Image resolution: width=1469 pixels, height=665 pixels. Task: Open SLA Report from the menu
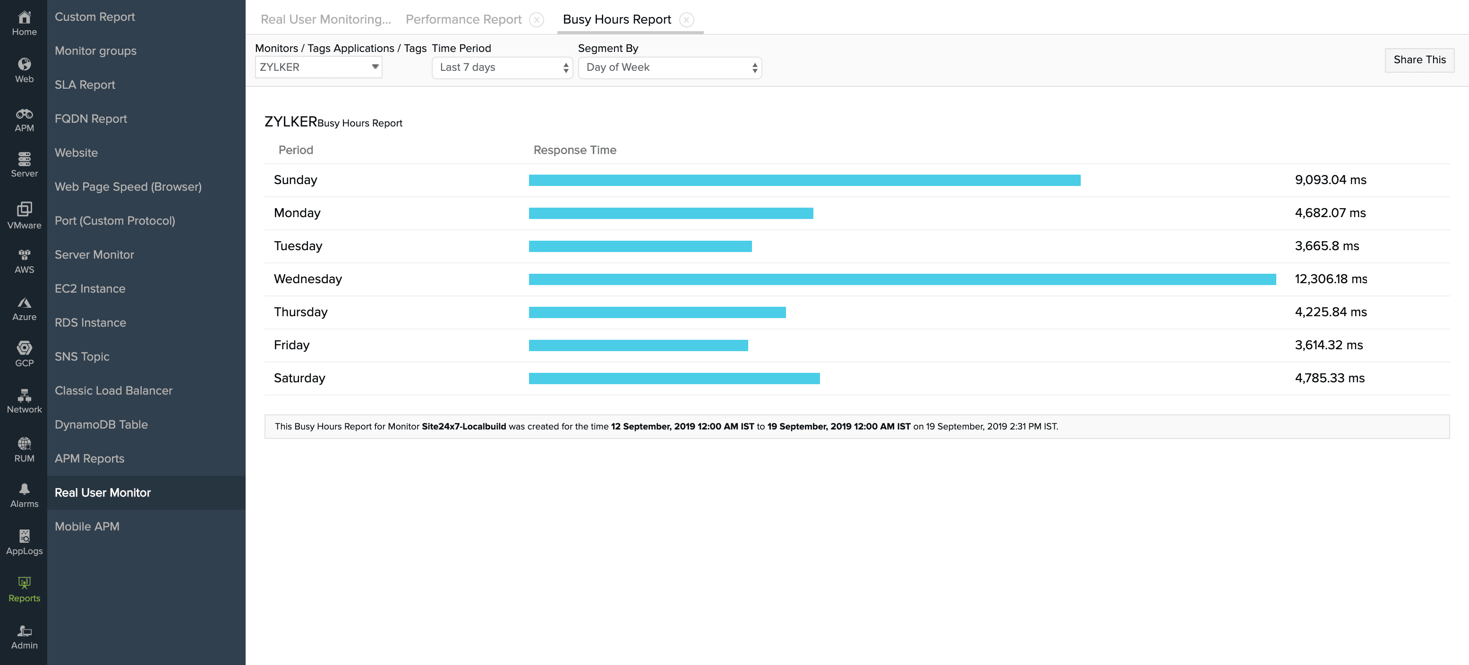[x=85, y=85]
